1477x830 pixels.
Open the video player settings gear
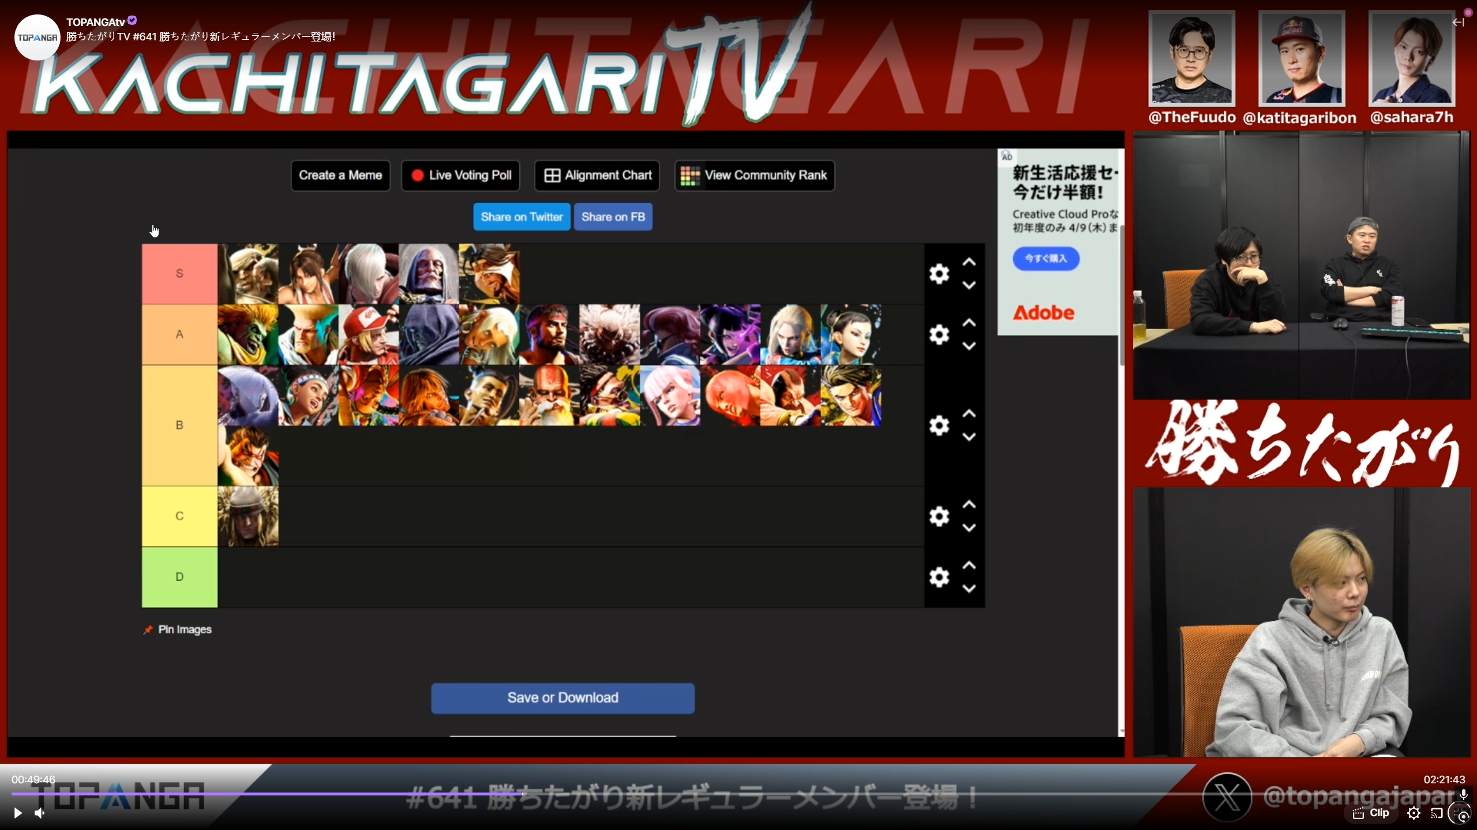tap(1414, 813)
